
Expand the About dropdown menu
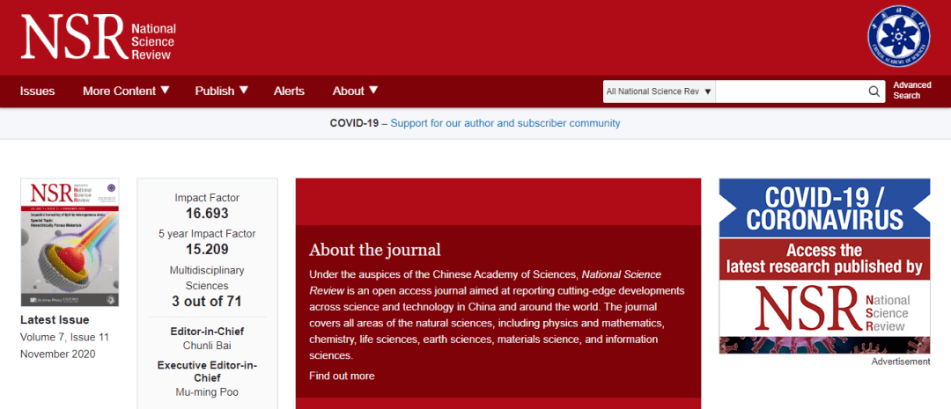point(355,91)
